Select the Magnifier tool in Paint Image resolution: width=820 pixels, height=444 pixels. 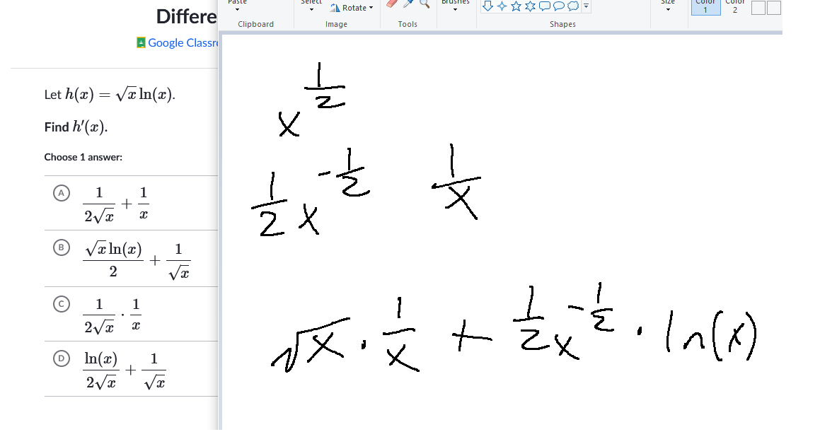point(424,4)
